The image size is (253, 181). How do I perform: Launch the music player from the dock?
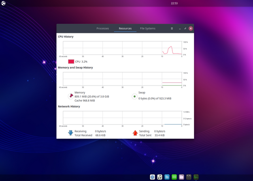pos(160,177)
